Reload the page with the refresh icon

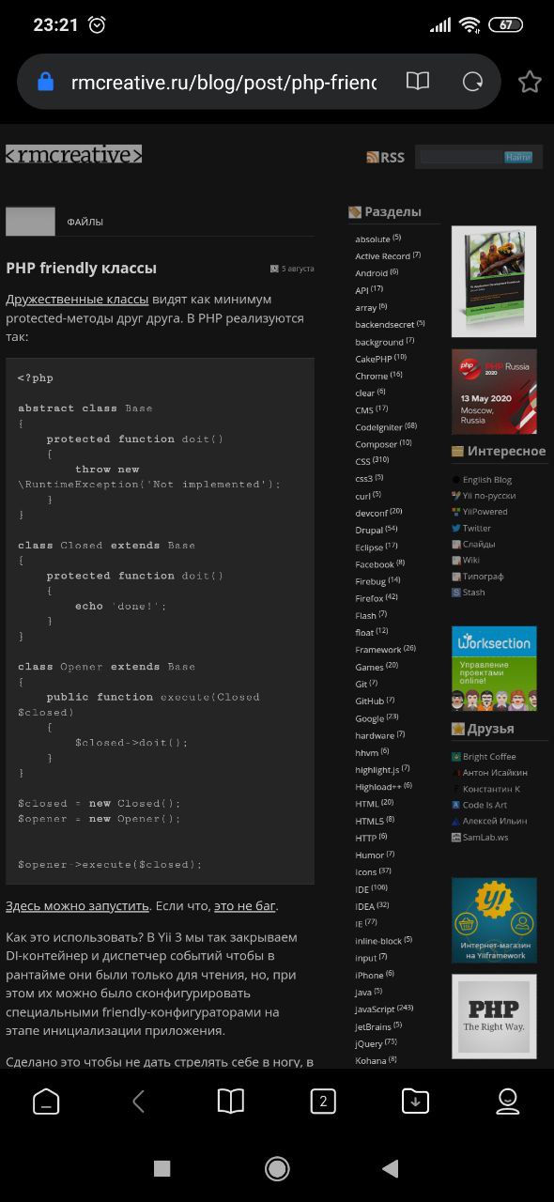tap(472, 82)
